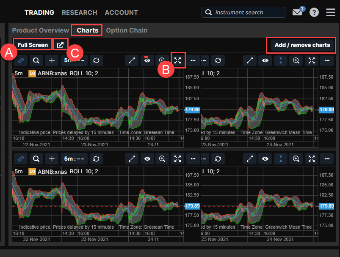The image size is (340, 257).
Task: Toggle the eye visibility icon in top-left chart
Action: 147,60
